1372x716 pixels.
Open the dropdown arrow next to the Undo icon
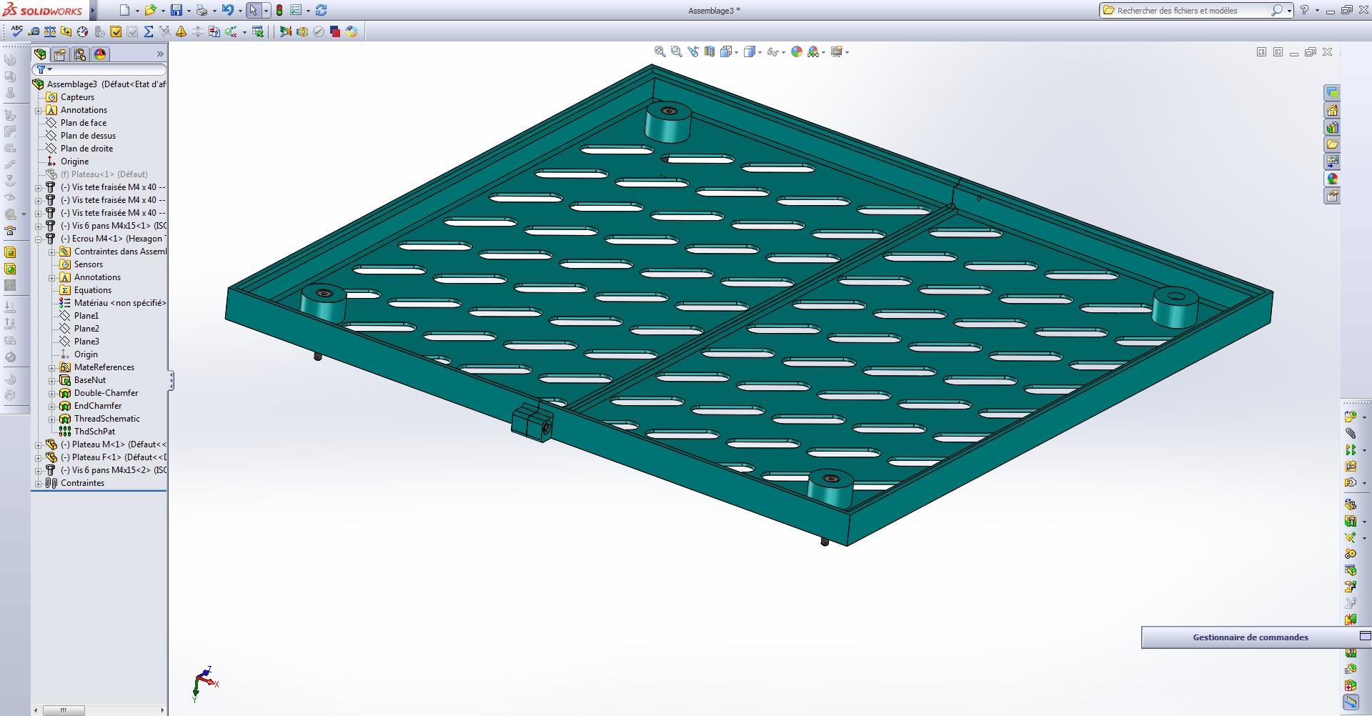coord(239,11)
